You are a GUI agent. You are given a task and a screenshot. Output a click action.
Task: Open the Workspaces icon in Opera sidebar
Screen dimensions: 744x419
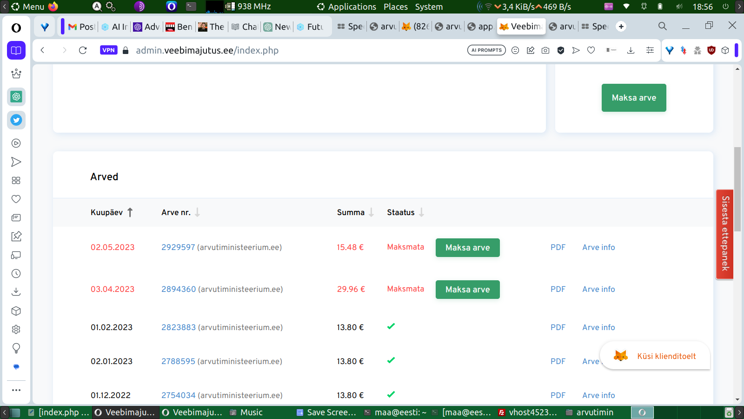tap(16, 50)
